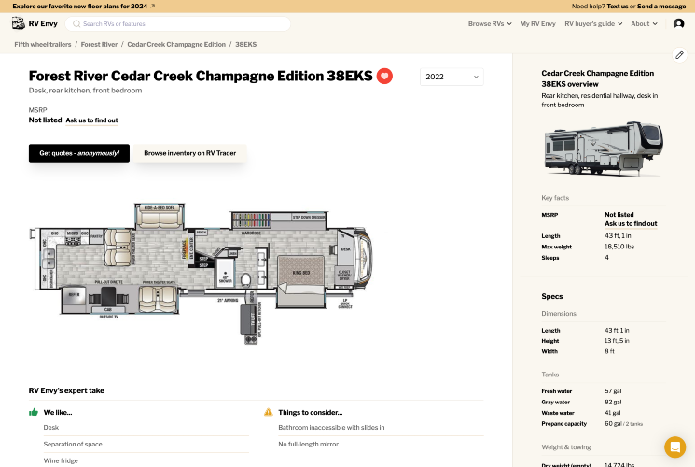Click the 60 gal propane capacity value
Viewport: 695px width, 467px height.
pyautogui.click(x=613, y=424)
